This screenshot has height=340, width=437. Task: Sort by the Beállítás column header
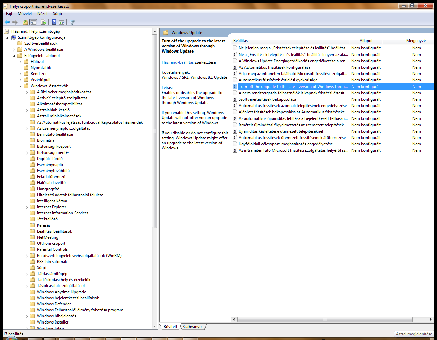[291, 41]
